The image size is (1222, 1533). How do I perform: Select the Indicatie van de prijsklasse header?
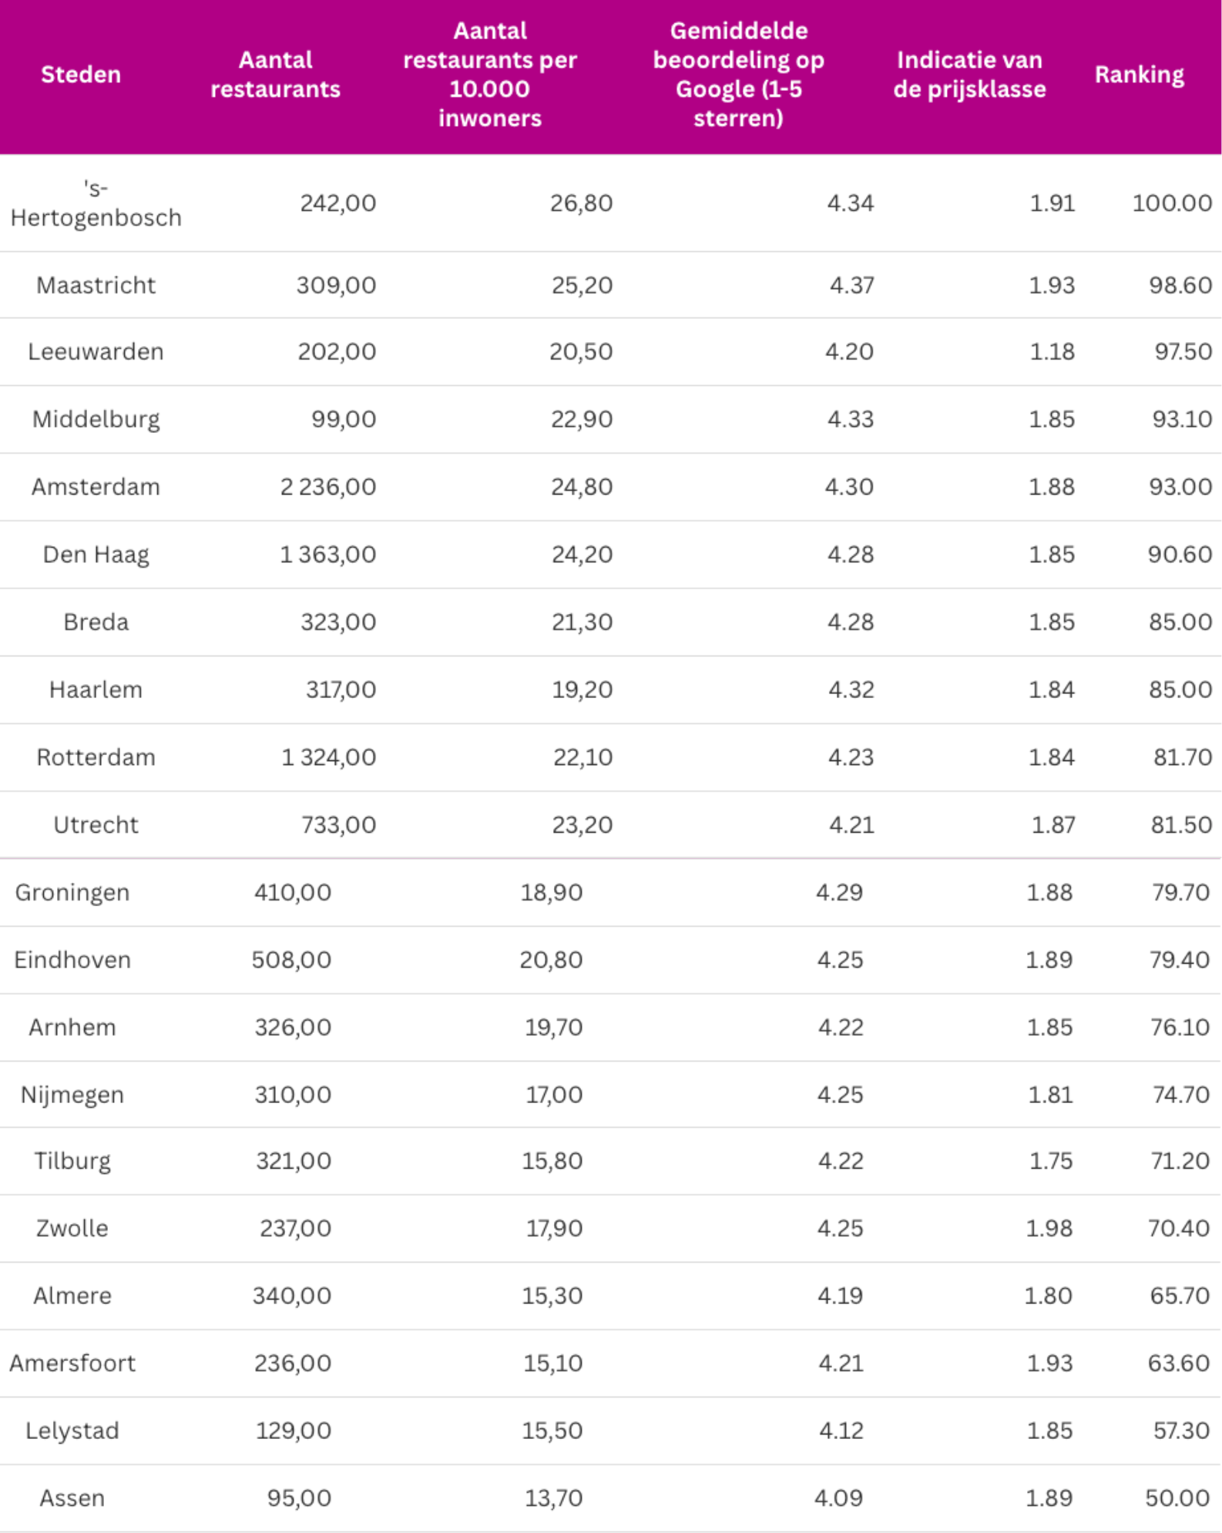pyautogui.click(x=969, y=75)
